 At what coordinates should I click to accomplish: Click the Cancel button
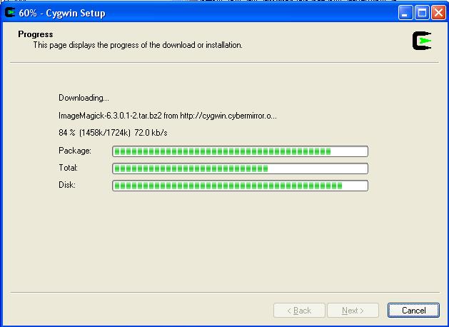(x=413, y=311)
